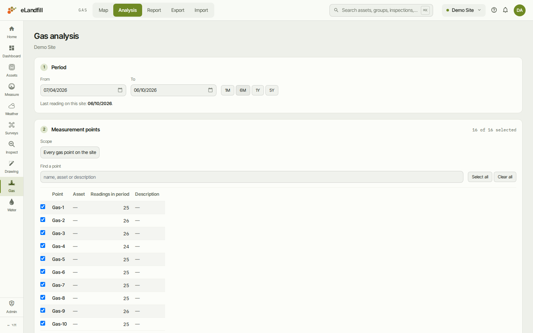Open the notifications bell
The image size is (533, 333).
coord(505,10)
